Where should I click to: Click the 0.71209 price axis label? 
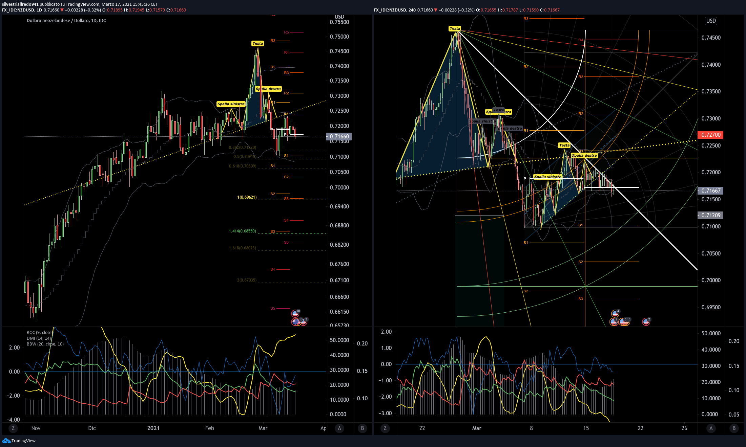[x=710, y=215]
